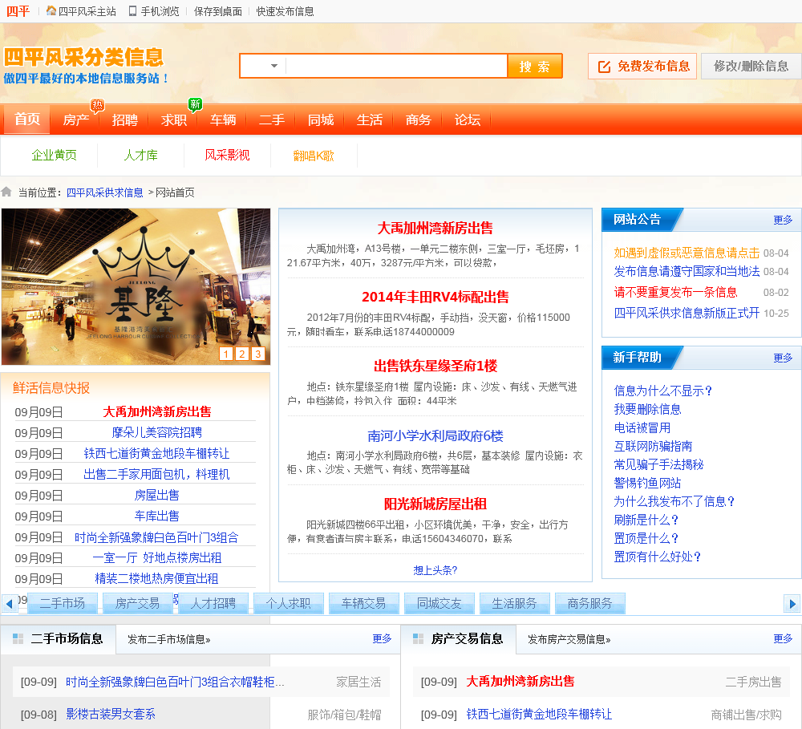Select the 同城交友 category tab
802x729 pixels.
(439, 604)
